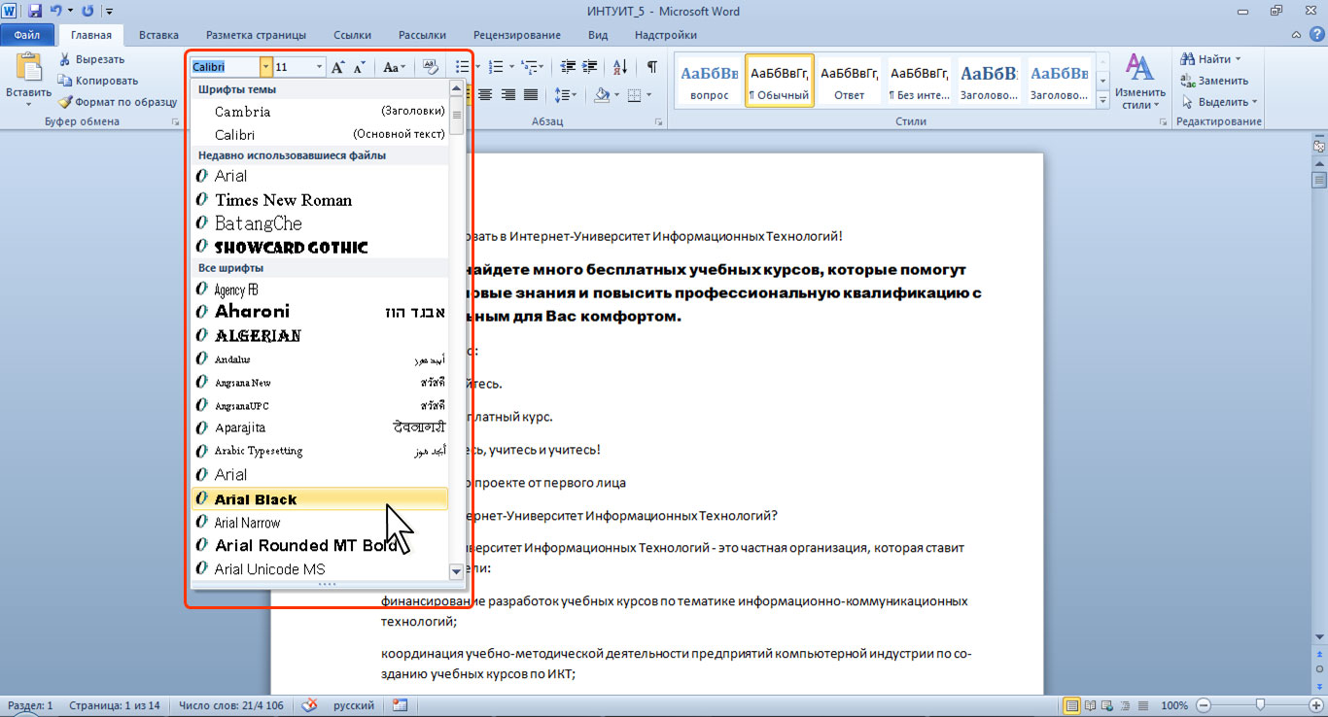Toggle paragraph marks (¶) display
The height and width of the screenshot is (717, 1328).
click(x=652, y=67)
